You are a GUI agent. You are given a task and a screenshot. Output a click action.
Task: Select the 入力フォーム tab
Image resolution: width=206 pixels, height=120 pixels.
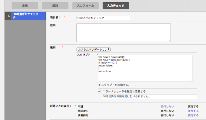[86, 6]
